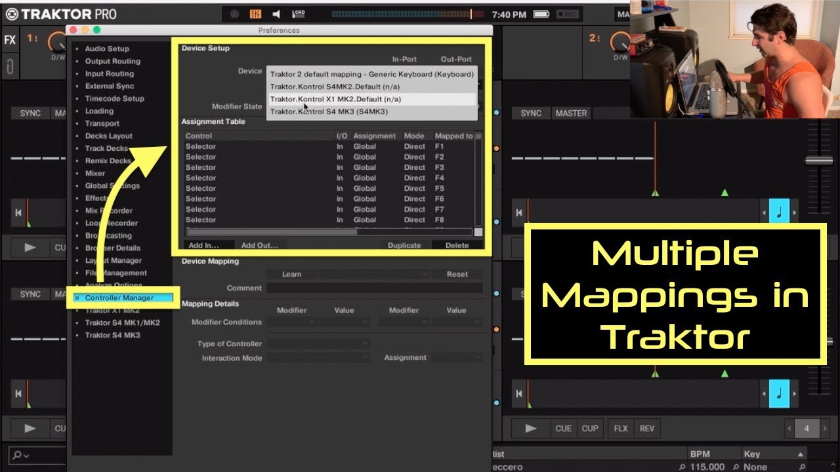Click right arrow beside upper right keylock note
Screen dimensions: 840x472
pyautogui.click(x=795, y=213)
